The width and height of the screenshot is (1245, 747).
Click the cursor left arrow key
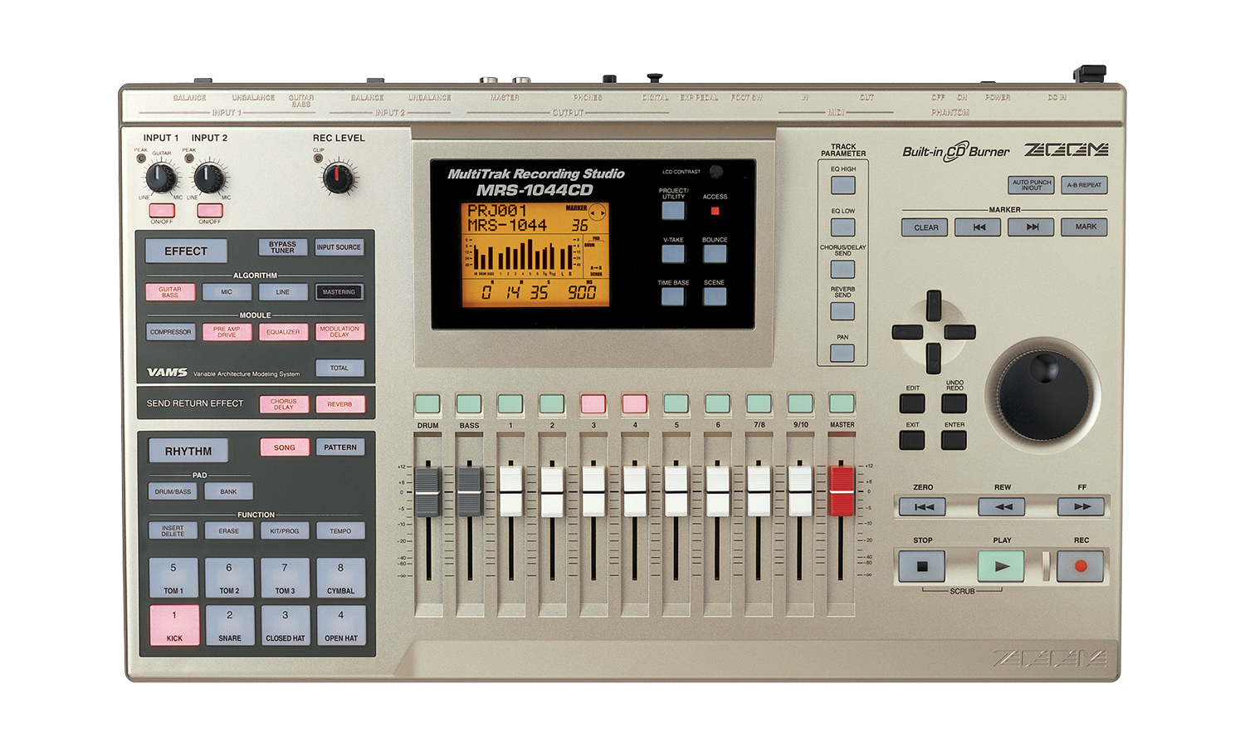coord(907,332)
